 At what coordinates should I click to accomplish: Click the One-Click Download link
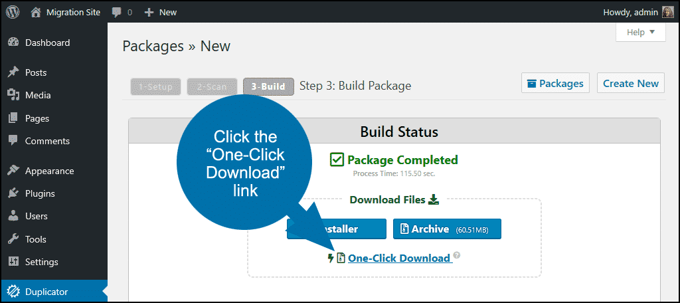(x=399, y=258)
